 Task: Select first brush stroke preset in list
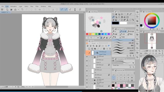123,40
